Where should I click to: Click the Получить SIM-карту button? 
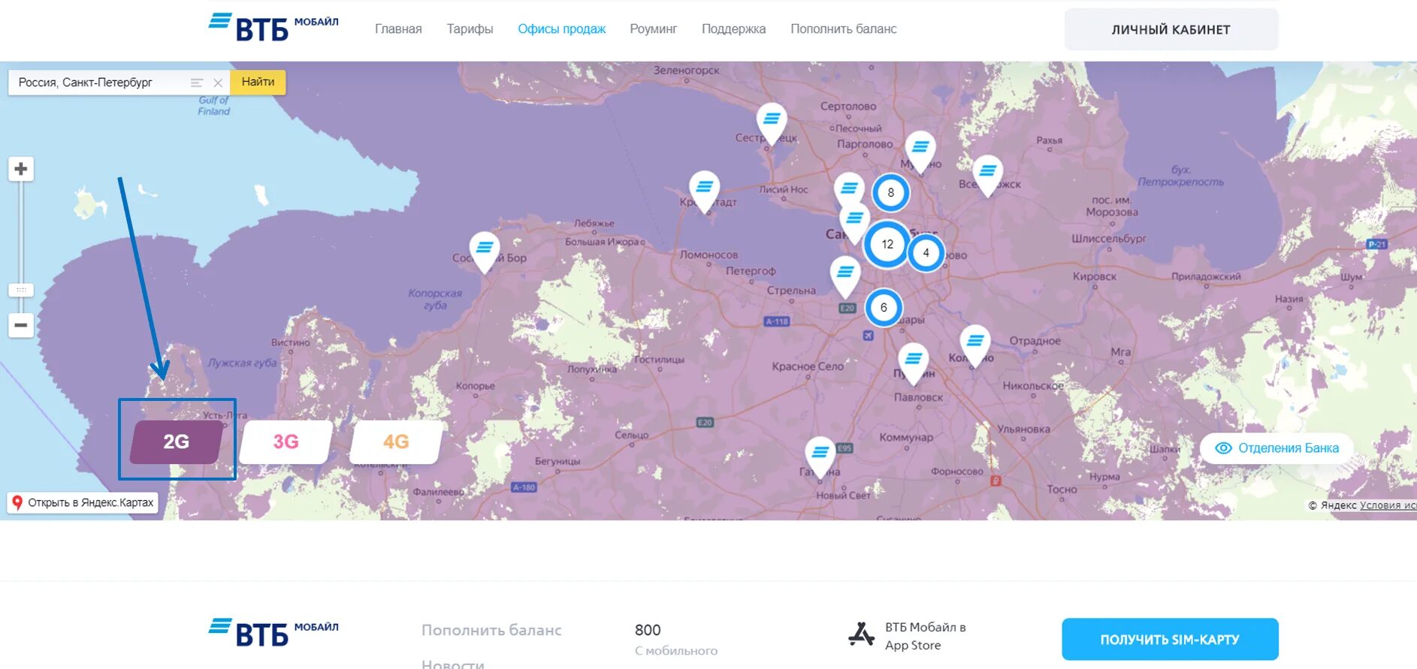pyautogui.click(x=1170, y=640)
